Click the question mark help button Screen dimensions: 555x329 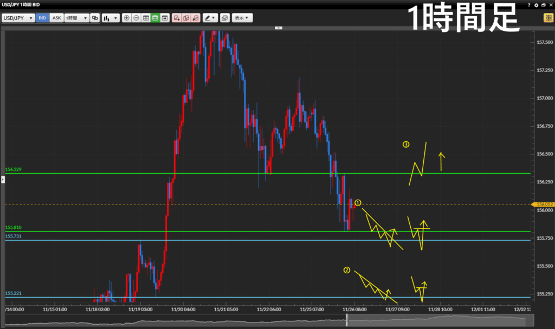pyautogui.click(x=529, y=4)
